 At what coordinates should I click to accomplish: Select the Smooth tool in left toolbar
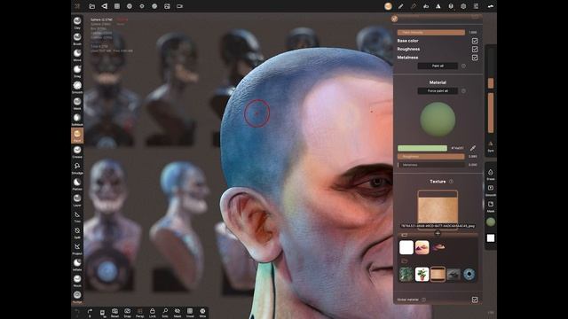[x=77, y=87]
